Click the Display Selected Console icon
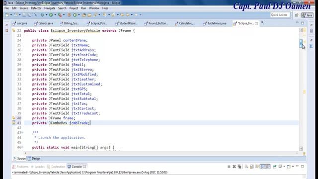Screen dimensions: 318x179 [x=280, y=167]
